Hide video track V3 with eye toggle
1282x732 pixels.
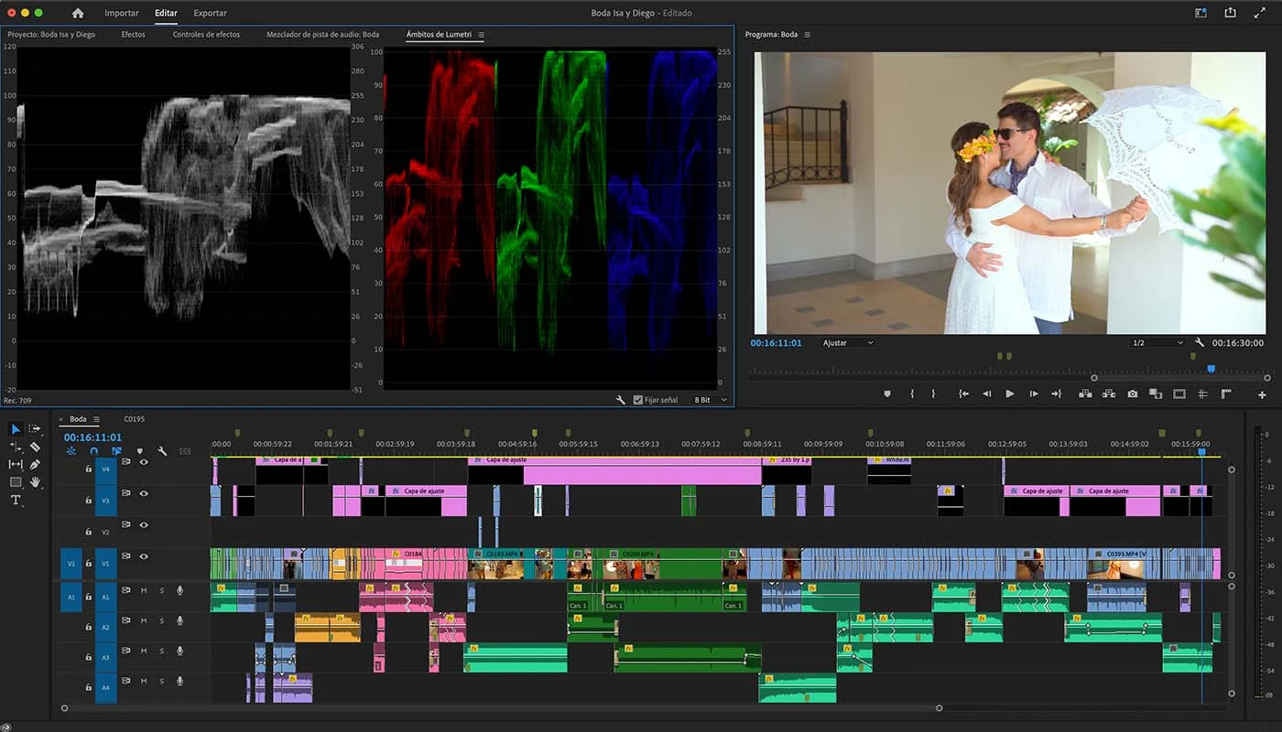[144, 493]
